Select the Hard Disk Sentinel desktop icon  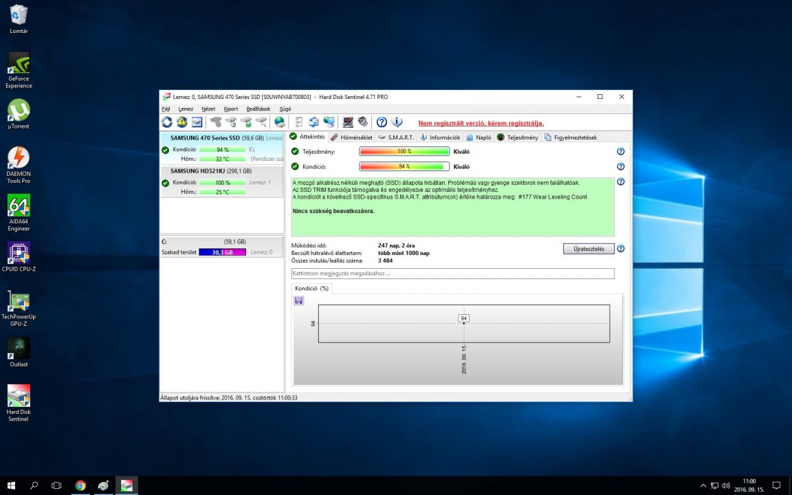[19, 403]
